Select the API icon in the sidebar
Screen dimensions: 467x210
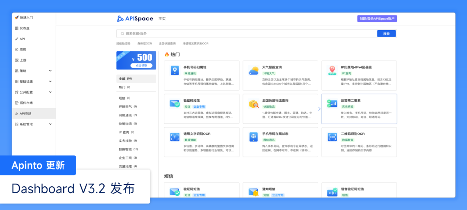tap(17, 39)
